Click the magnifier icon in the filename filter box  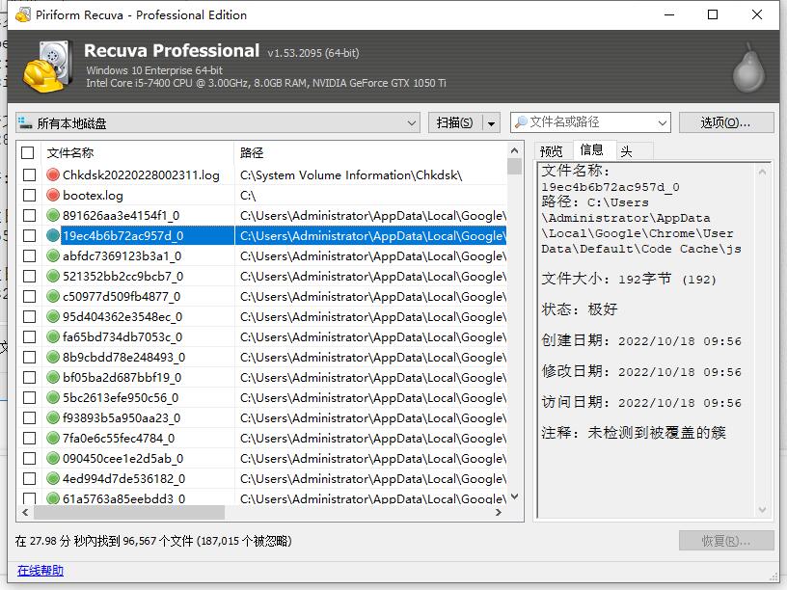[521, 121]
